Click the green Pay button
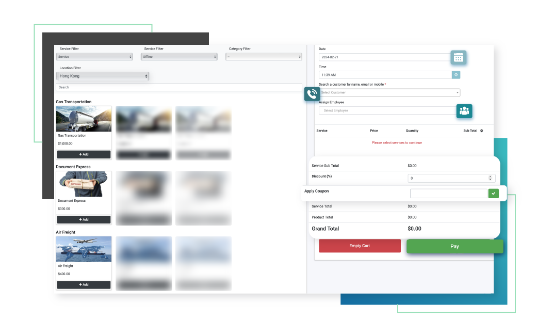The height and width of the screenshot is (336, 553). [454, 246]
